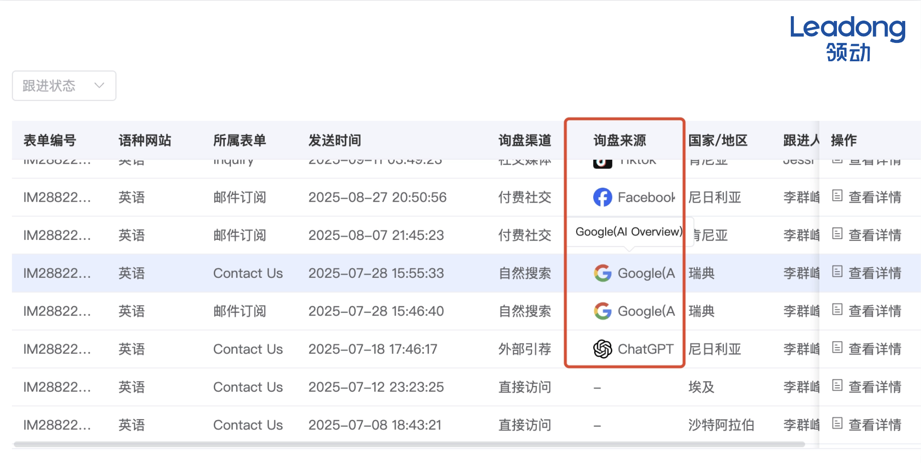Screen dimensions: 921x463
Task: Select the row sent 2025-07-12 23:23:25
Action: (376, 387)
